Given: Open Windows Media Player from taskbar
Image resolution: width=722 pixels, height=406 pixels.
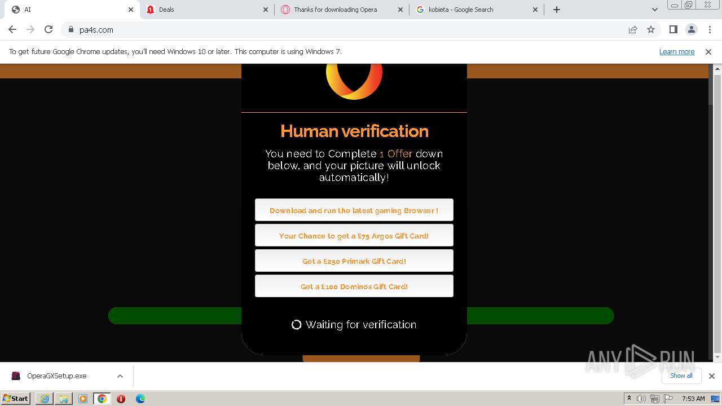Looking at the screenshot, I should 82,399.
